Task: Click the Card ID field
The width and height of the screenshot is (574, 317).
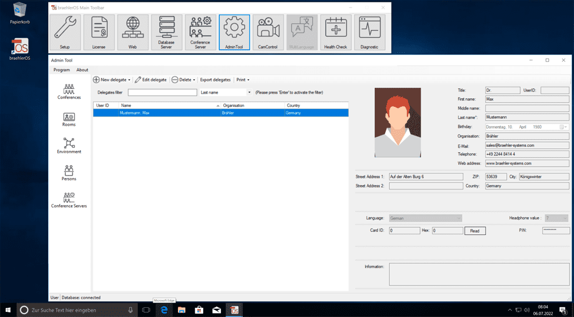Action: 405,231
